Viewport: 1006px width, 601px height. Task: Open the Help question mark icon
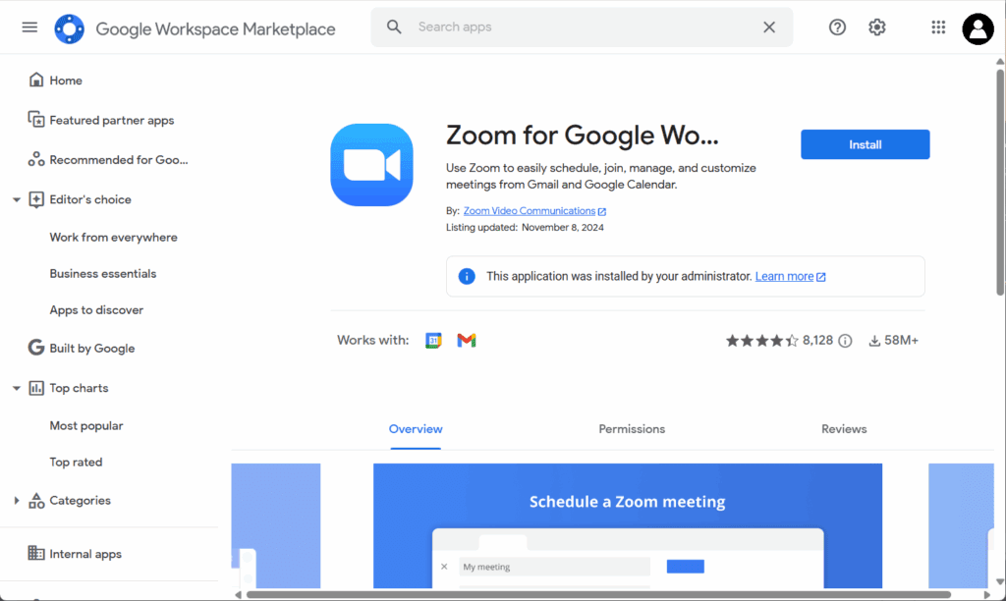click(x=837, y=27)
